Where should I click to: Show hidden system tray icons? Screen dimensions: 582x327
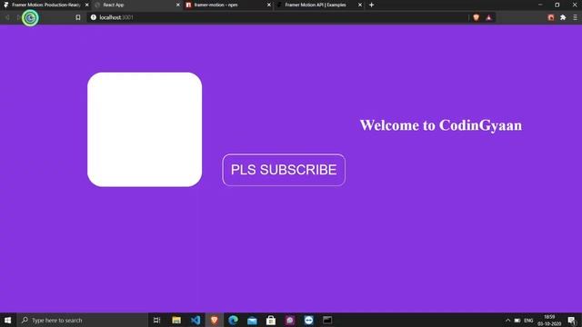507,321
